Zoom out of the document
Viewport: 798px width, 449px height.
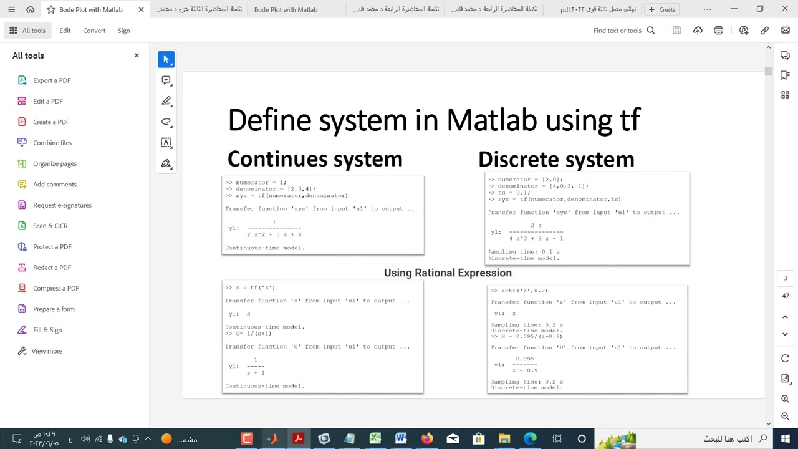(785, 417)
